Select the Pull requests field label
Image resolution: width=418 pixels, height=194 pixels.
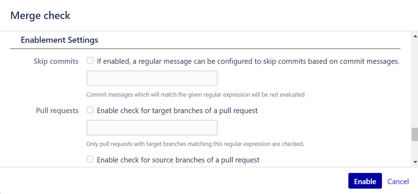click(x=57, y=111)
